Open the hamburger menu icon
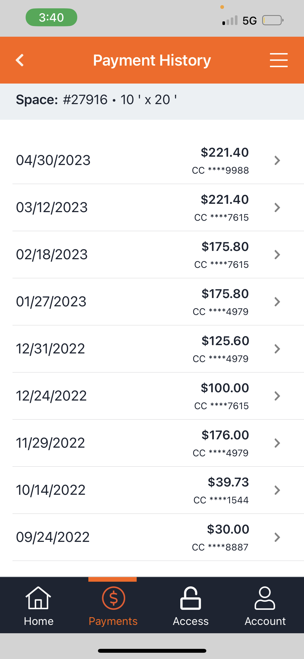304x659 pixels. point(279,60)
